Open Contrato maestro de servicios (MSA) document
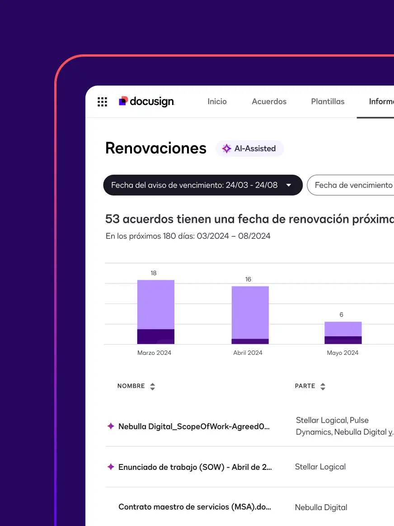The height and width of the screenshot is (526, 394). 195,507
